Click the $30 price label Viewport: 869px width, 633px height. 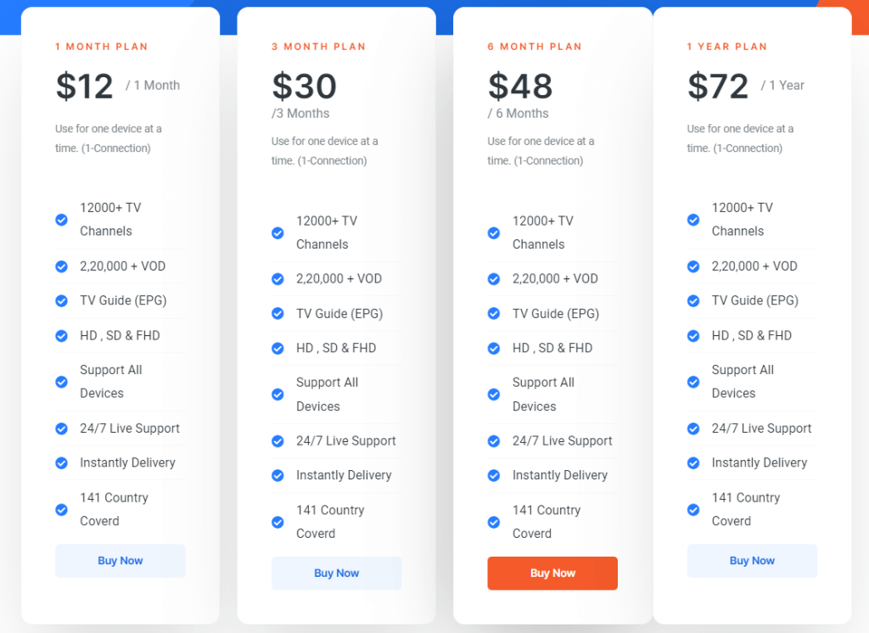click(x=304, y=85)
